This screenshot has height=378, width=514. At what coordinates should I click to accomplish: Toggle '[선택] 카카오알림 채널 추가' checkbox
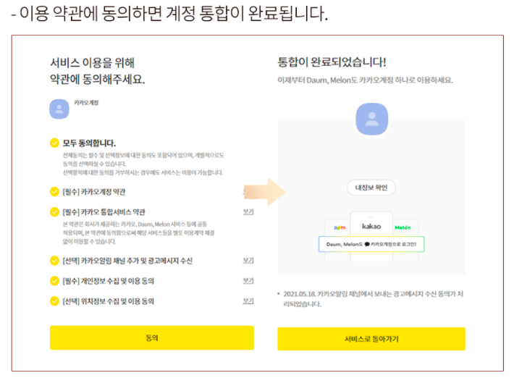tap(54, 261)
